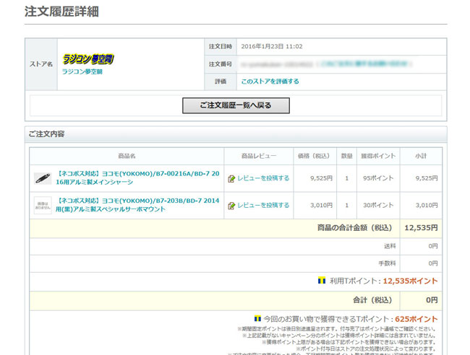
Task: Click the ご注文内容 section header
Action: [x=46, y=134]
